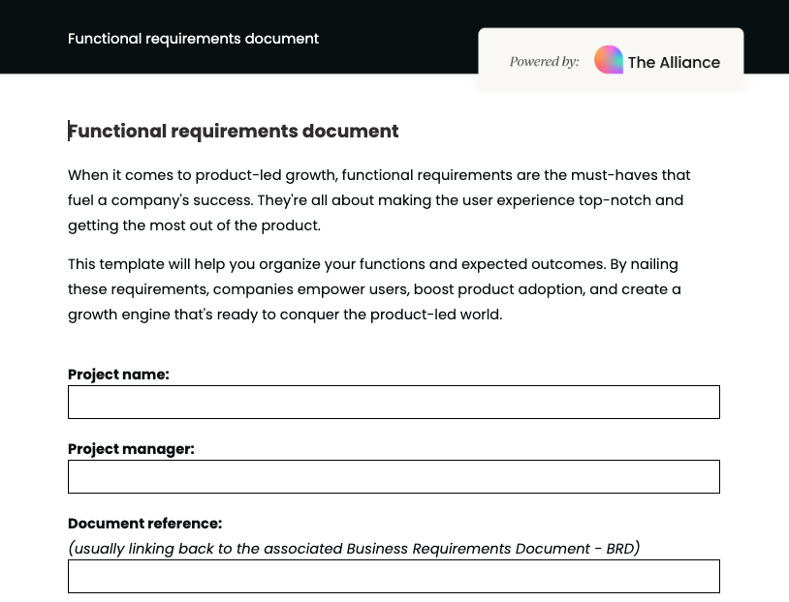This screenshot has width=789, height=602.
Task: Click the 'Project manager:' label
Action: tap(131, 449)
